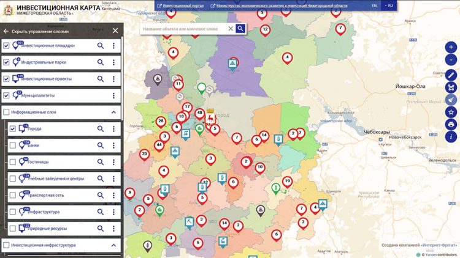Collapse the Информационные слои group
Image resolution: width=460 pixels, height=258 pixels.
pos(113,112)
